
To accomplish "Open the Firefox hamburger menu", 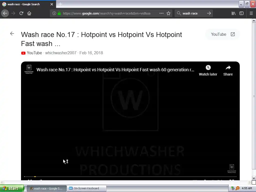I will (x=251, y=13).
